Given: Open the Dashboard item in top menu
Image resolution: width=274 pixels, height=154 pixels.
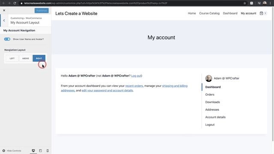Looking at the screenshot, I should click(x=230, y=13).
